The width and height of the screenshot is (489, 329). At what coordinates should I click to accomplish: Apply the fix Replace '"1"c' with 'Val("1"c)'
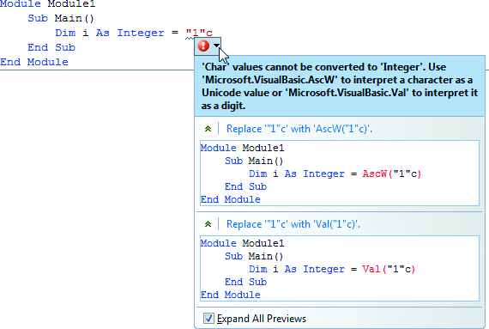click(x=293, y=224)
